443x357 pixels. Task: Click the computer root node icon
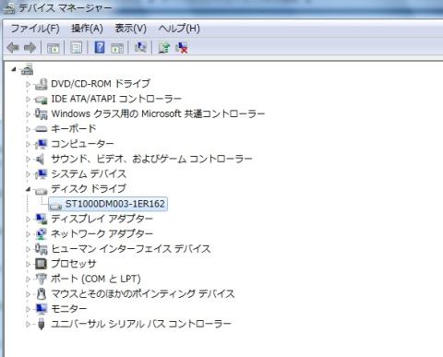point(27,69)
